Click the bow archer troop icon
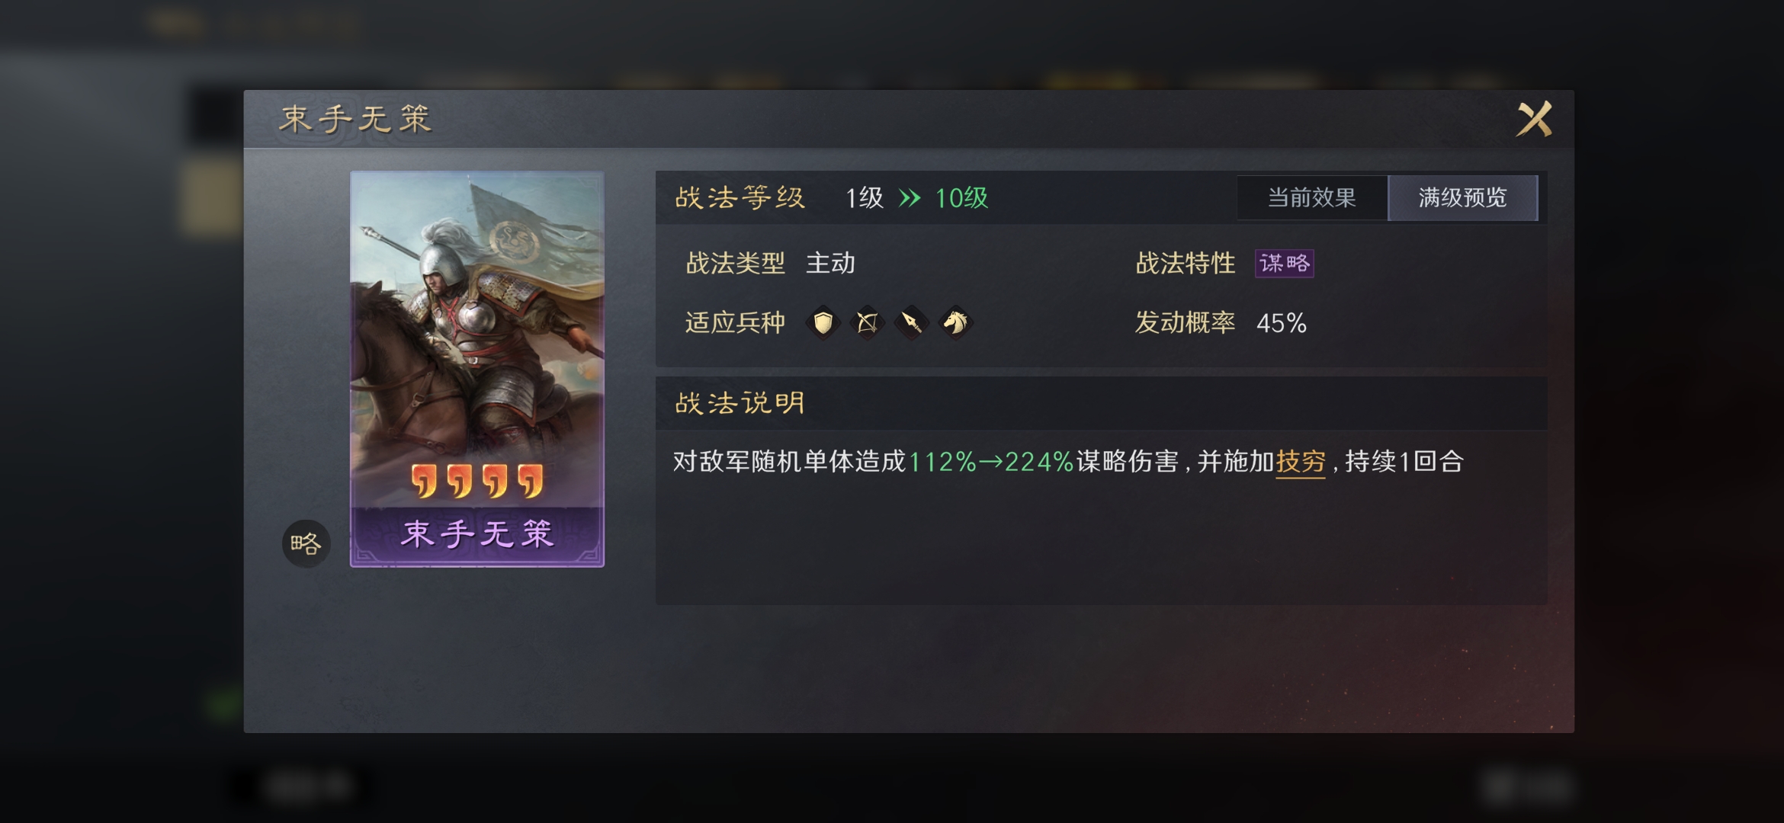Viewport: 1784px width, 823px height. (x=868, y=323)
